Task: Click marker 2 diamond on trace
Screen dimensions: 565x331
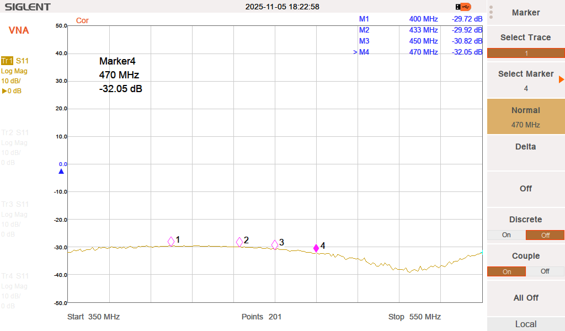Action: (x=239, y=242)
